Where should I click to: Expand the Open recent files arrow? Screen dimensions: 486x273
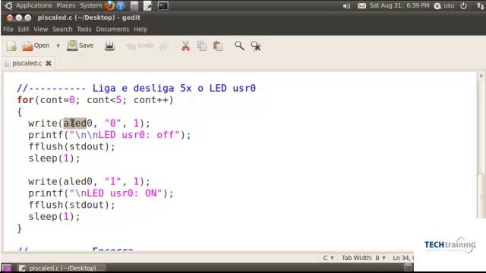[58, 45]
